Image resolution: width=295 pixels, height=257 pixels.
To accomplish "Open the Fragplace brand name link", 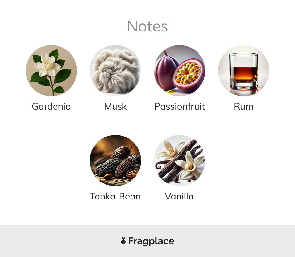I will pyautogui.click(x=151, y=241).
